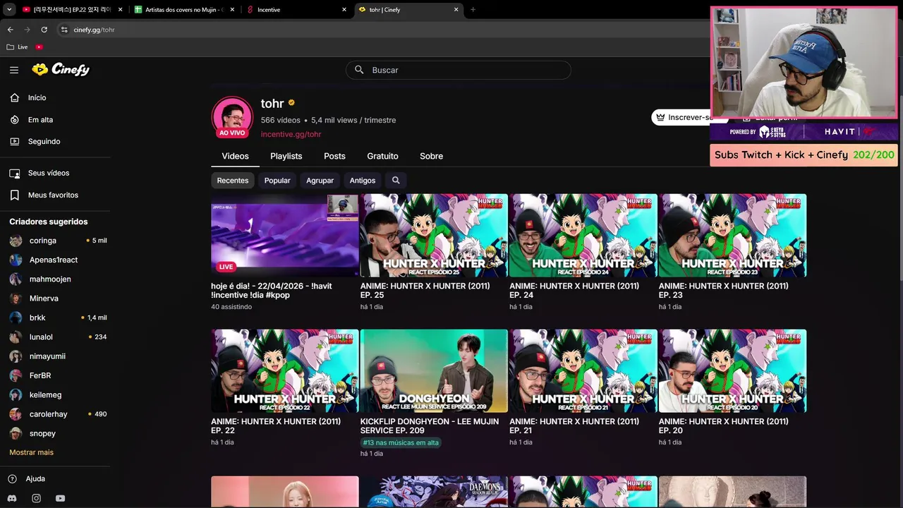Screen dimensions: 903x508
Task: Open the Gratuito tab
Action: point(382,156)
